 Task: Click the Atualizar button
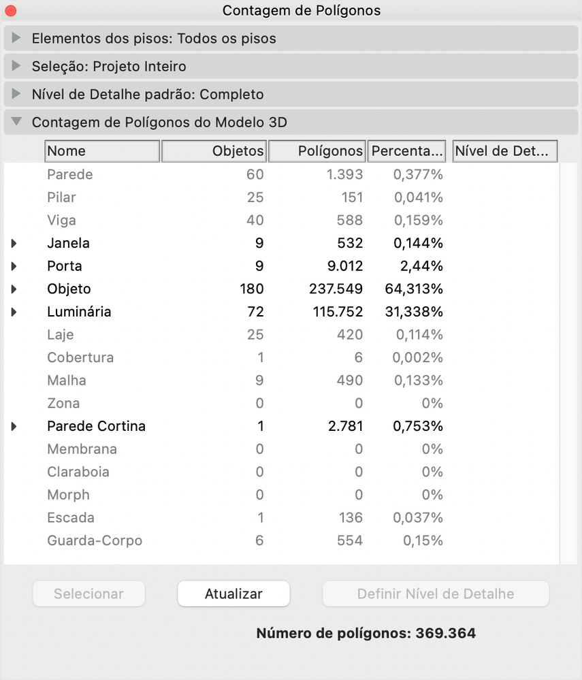[x=233, y=594]
